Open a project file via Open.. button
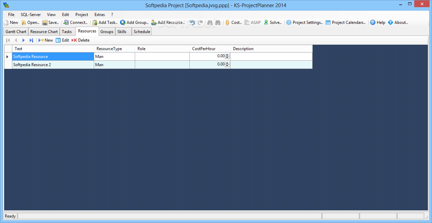This screenshot has width=432, height=223. pyautogui.click(x=30, y=23)
